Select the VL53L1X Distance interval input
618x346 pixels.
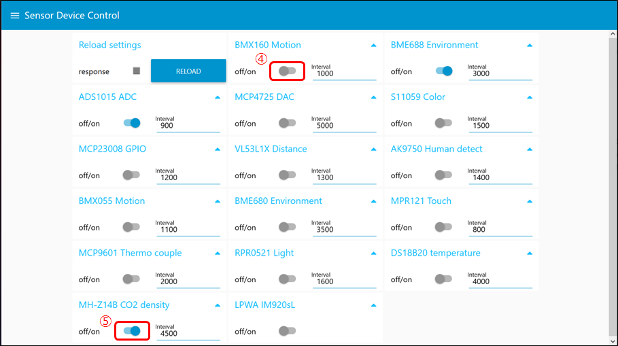[344, 177]
